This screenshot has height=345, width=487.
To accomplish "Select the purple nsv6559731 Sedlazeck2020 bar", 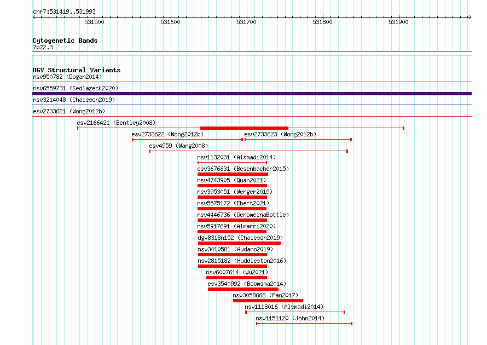I will [252, 94].
